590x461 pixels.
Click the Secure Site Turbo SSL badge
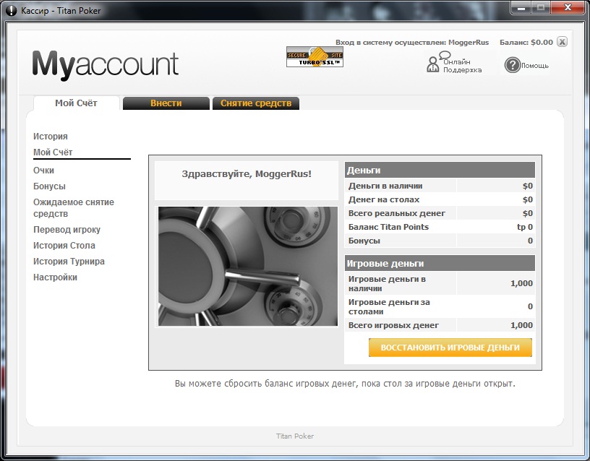coord(315,57)
